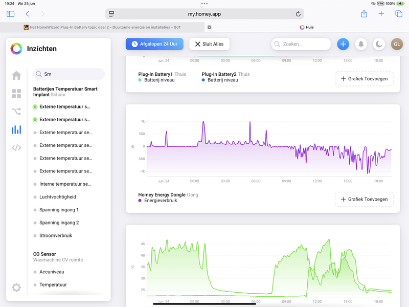Click the Homey rainbow logo
Viewport: 409px width, 307px height.
tap(16, 49)
